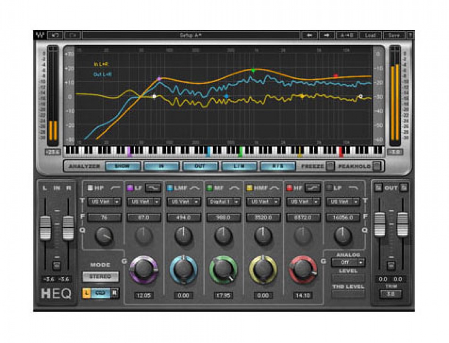Enable analyzer Peakhold

click(377, 166)
